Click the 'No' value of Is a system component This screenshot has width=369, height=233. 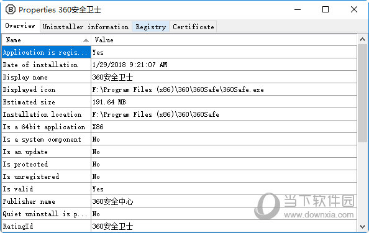tap(96, 139)
